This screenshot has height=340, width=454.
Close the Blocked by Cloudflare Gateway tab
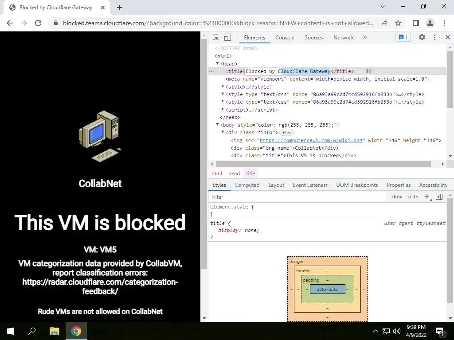click(x=102, y=8)
